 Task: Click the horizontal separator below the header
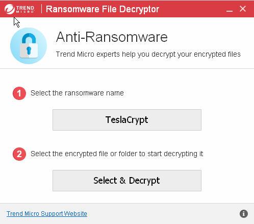[x=127, y=68]
